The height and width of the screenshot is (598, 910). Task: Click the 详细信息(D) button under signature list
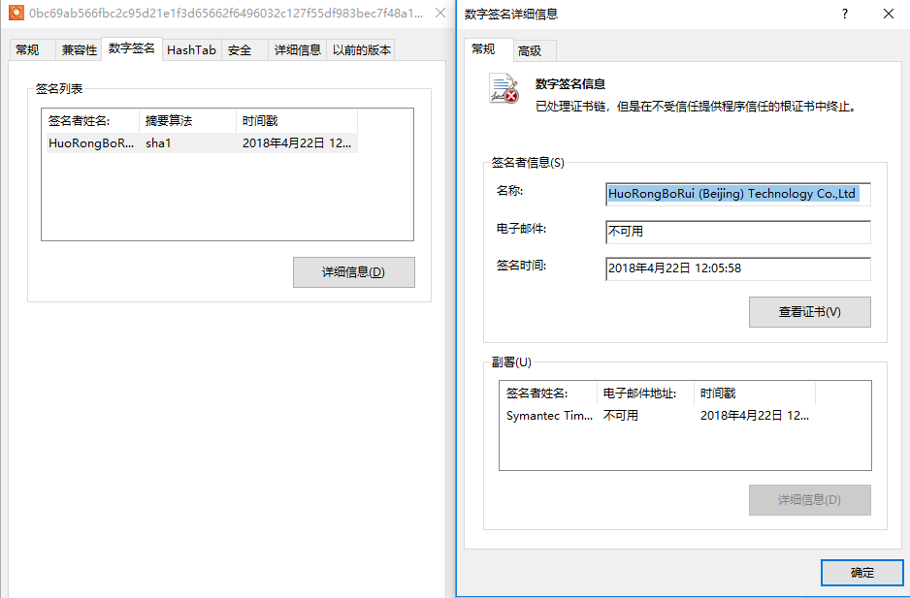(x=353, y=272)
